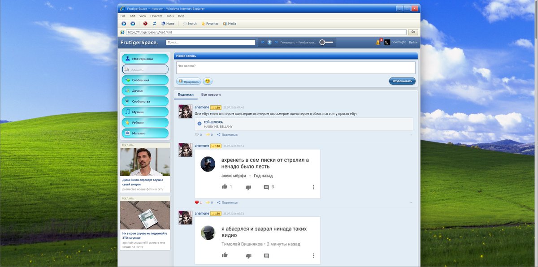Share the 09:33 post via Поделиться
The image size is (538, 267).
[x=227, y=202]
